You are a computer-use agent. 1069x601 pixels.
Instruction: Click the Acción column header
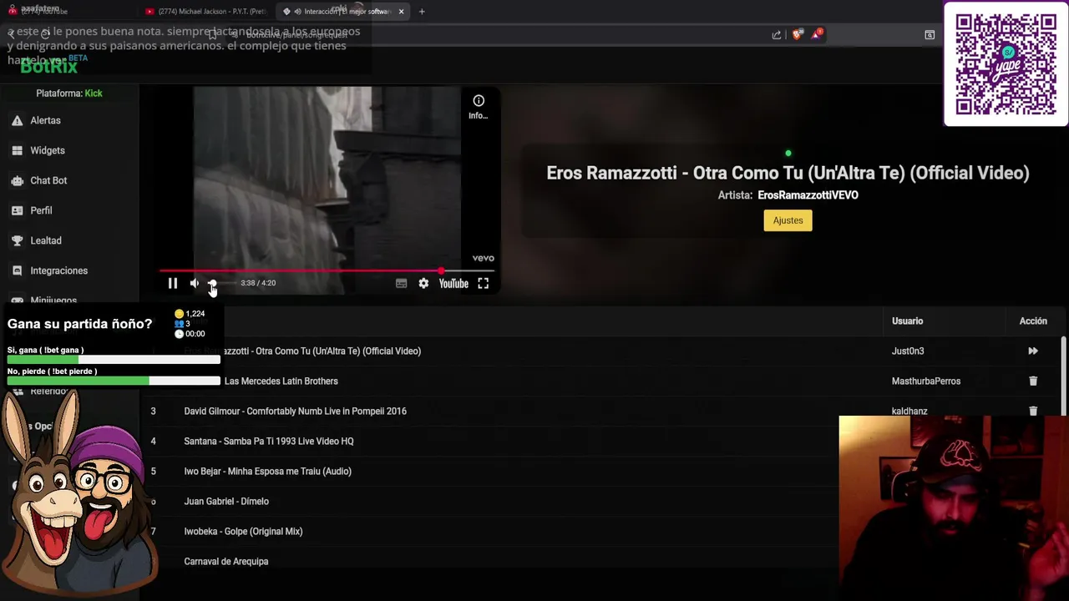point(1033,321)
